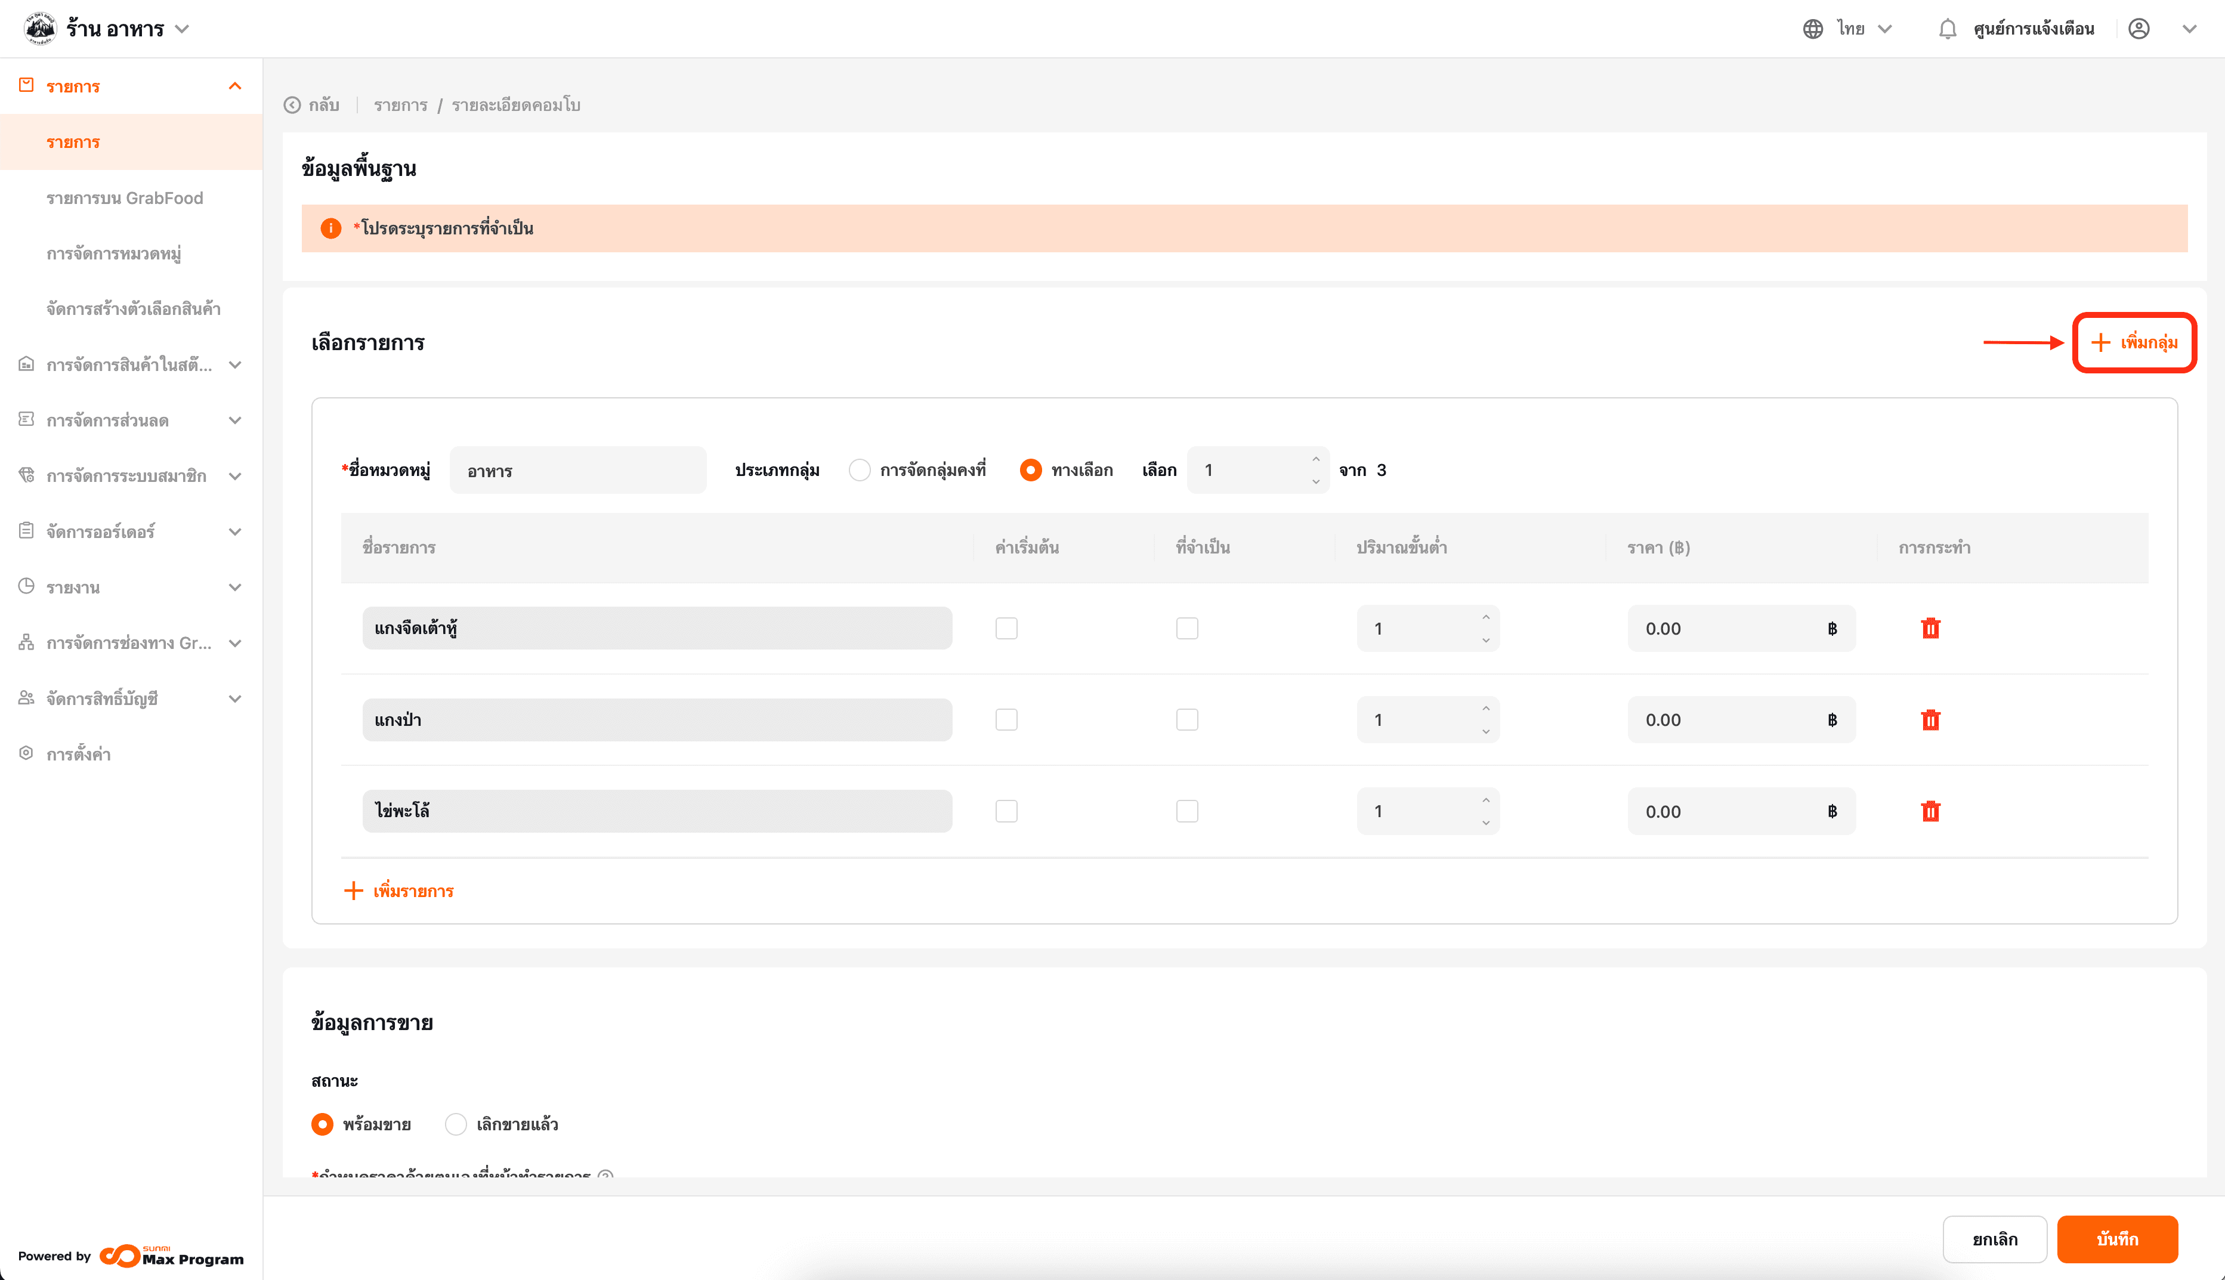This screenshot has height=1280, width=2225.
Task: Click the restaurant logo in header
Action: [x=39, y=29]
